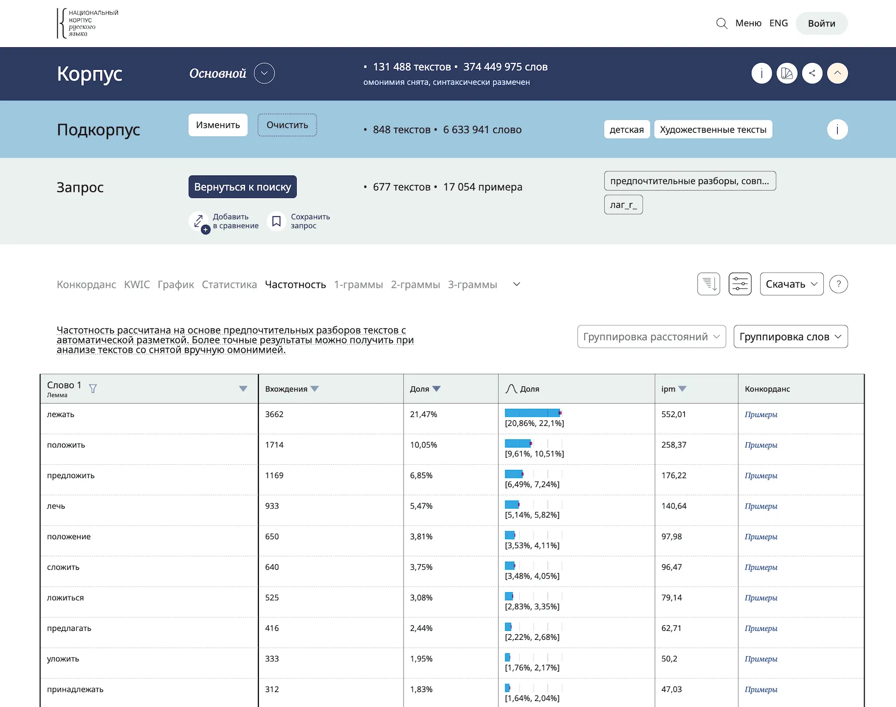Click the sort order icon next to the settings button
Viewport: 896px width, 707px height.
point(709,284)
